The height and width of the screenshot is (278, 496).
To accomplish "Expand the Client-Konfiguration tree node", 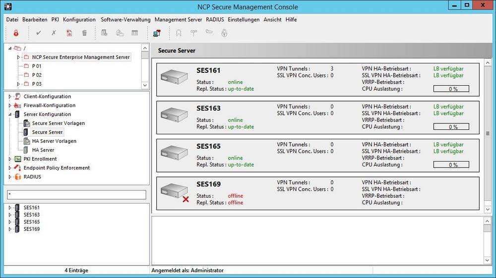I will pos(10,97).
